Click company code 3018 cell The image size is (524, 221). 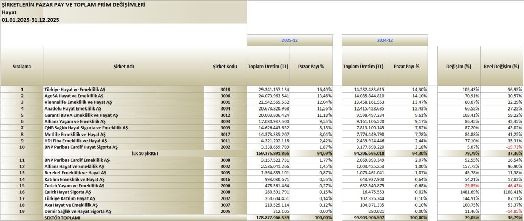225,89
